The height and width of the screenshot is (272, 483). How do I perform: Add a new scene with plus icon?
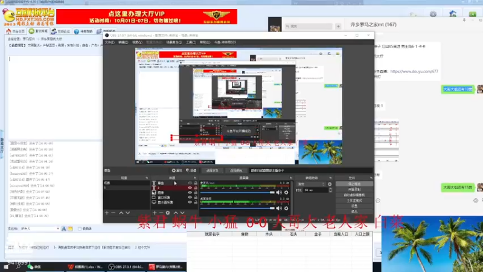pos(107,213)
